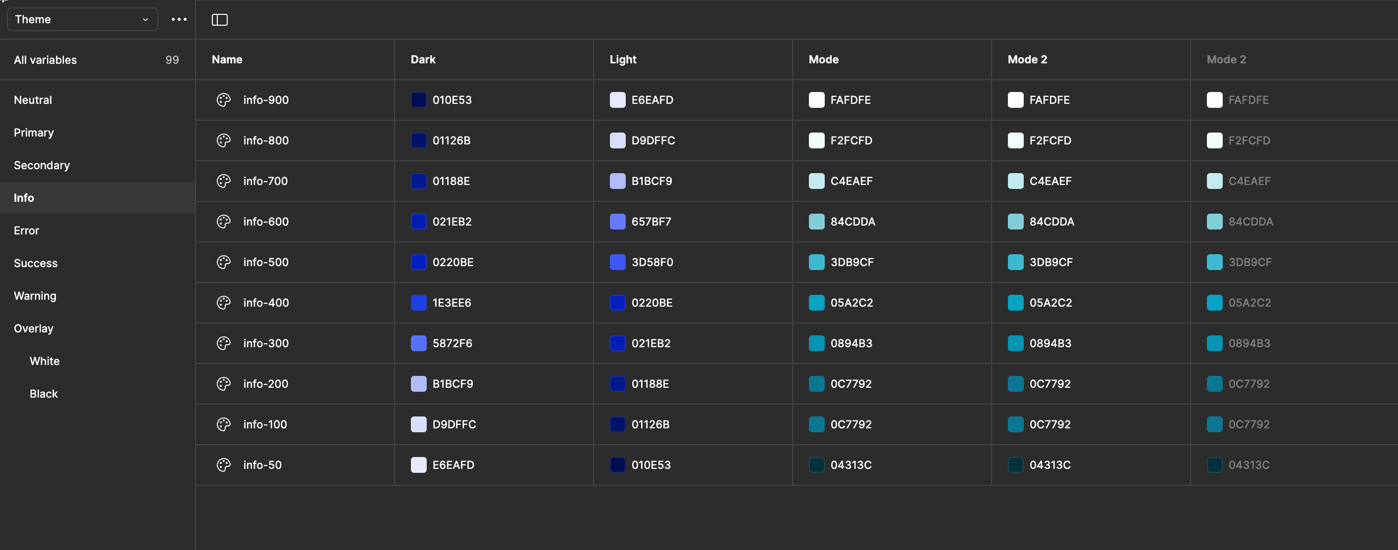Click the info-500 variable name
This screenshot has width=1398, height=550.
coord(266,262)
